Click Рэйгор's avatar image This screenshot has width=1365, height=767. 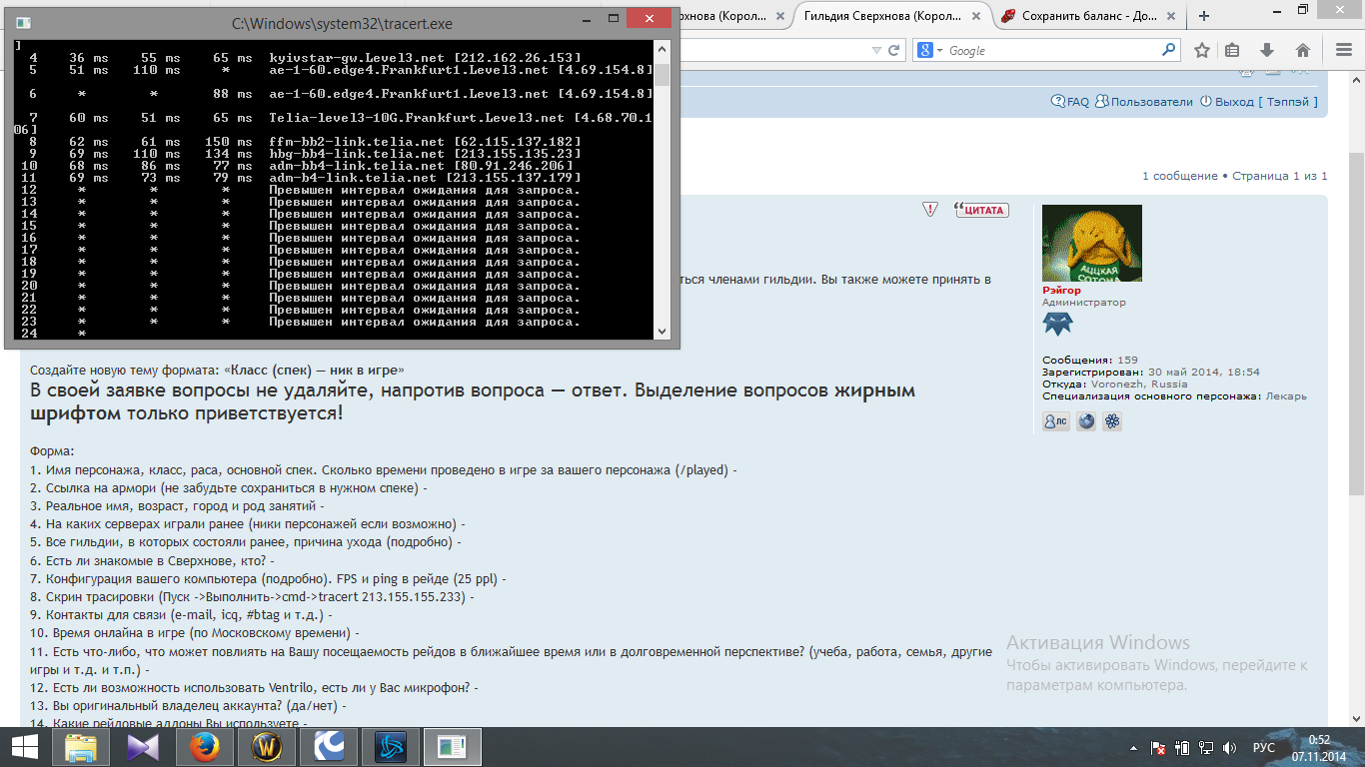click(x=1092, y=243)
